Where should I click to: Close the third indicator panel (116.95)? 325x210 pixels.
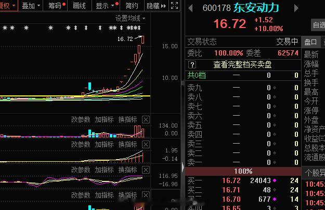[x=146, y=170]
